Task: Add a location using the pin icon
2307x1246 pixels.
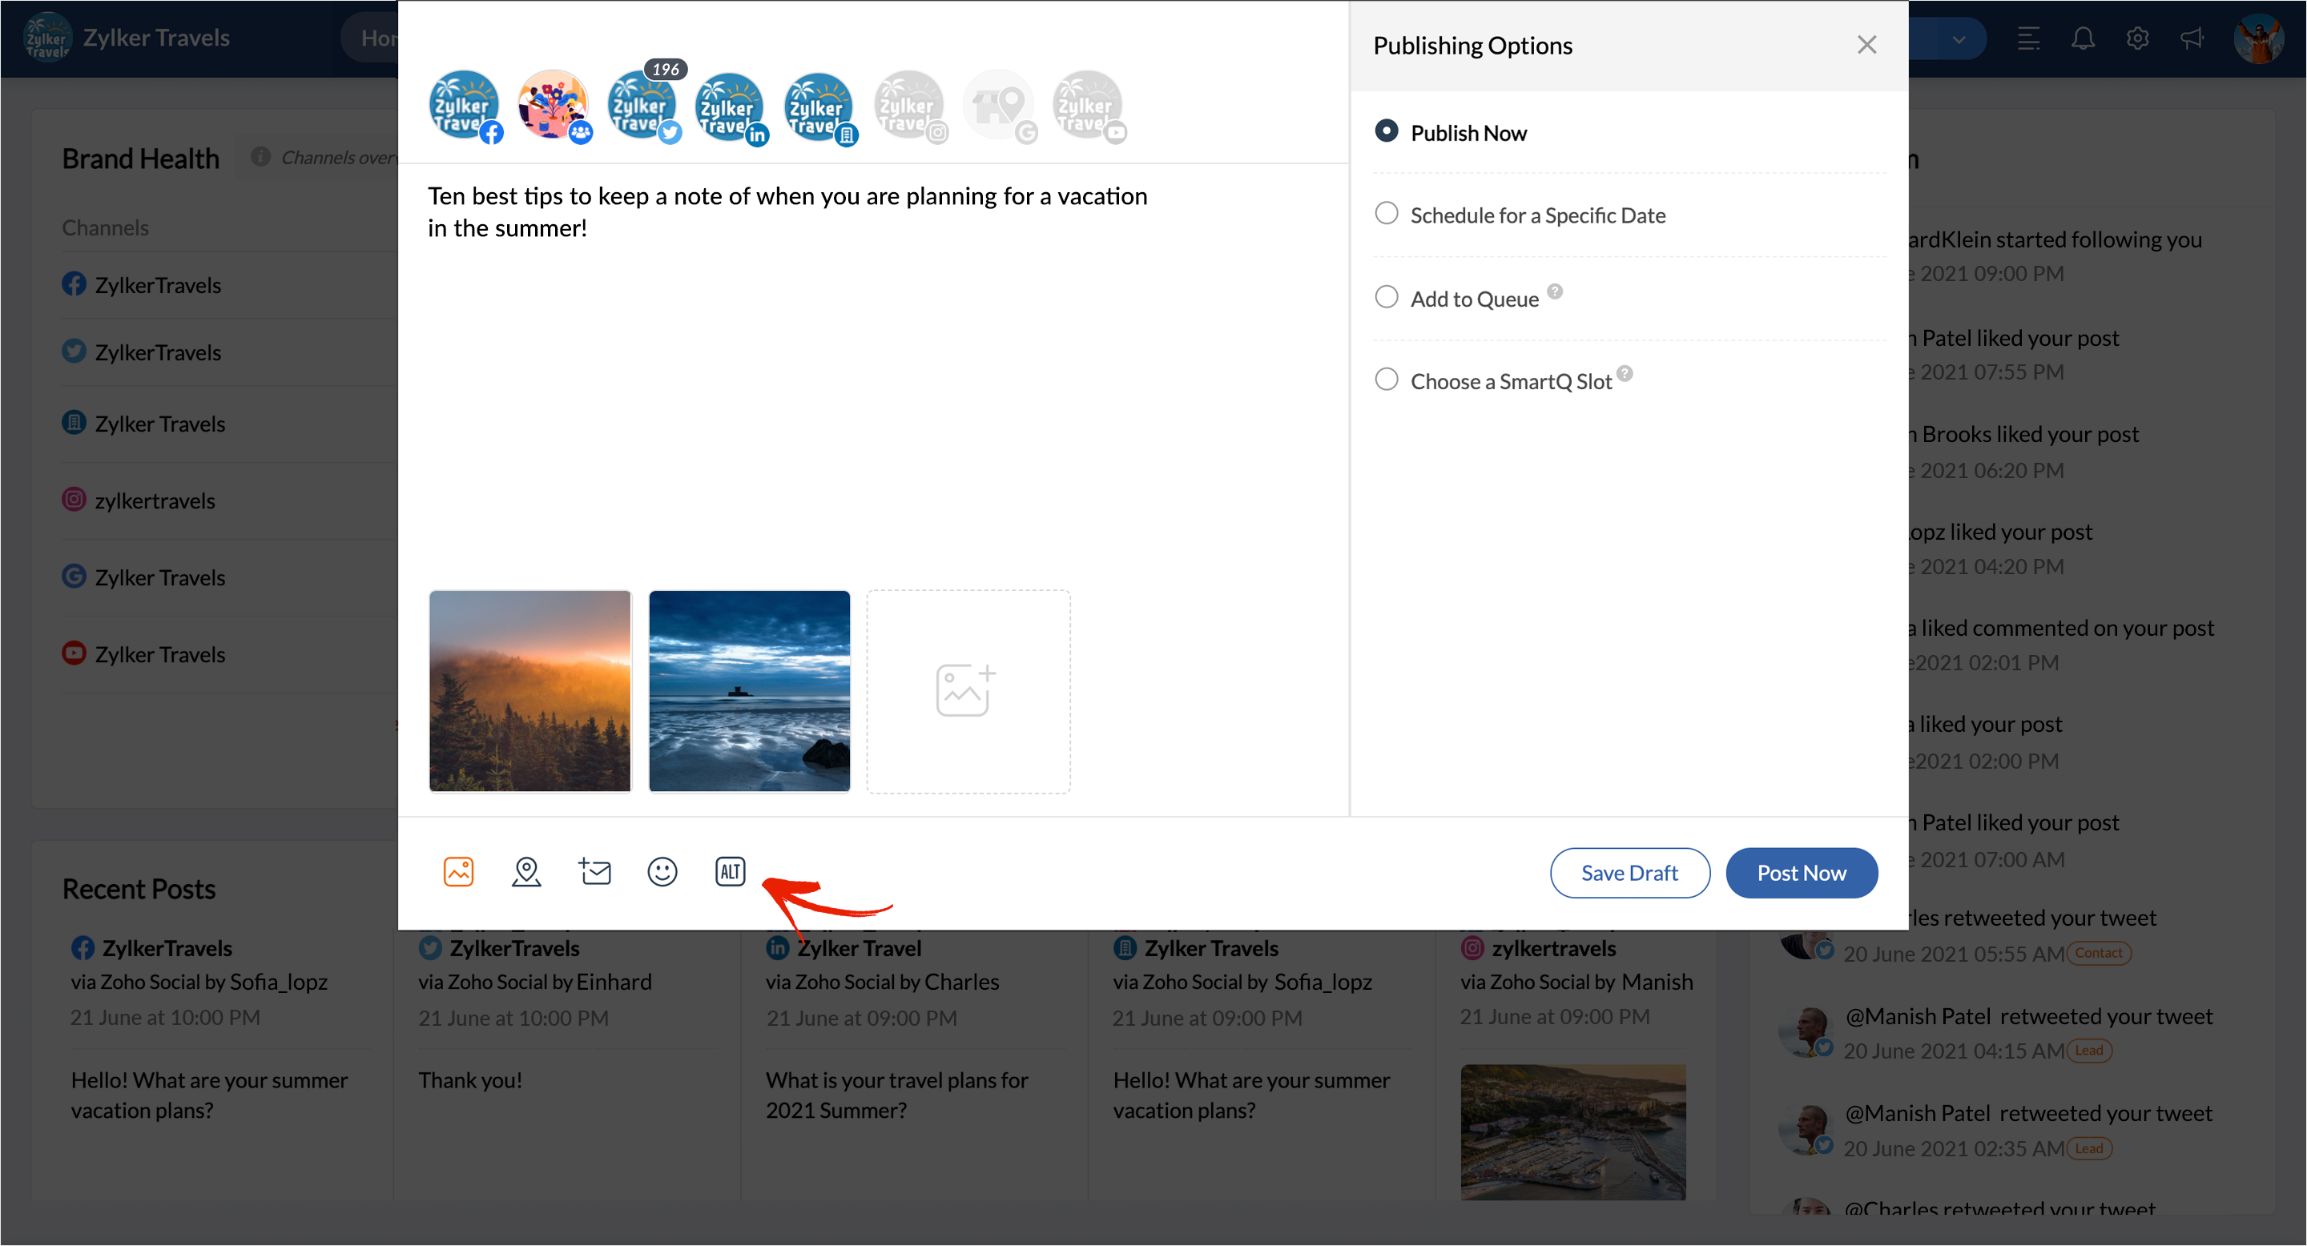Action: [526, 871]
